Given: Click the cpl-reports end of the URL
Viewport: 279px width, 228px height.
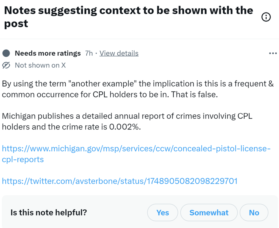Looking at the screenshot, I should [x=23, y=159].
